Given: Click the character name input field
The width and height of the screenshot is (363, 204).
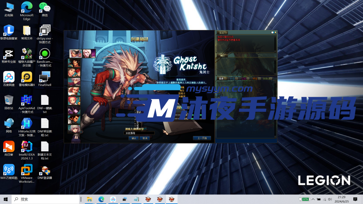Looking at the screenshot, I should pos(139,133).
